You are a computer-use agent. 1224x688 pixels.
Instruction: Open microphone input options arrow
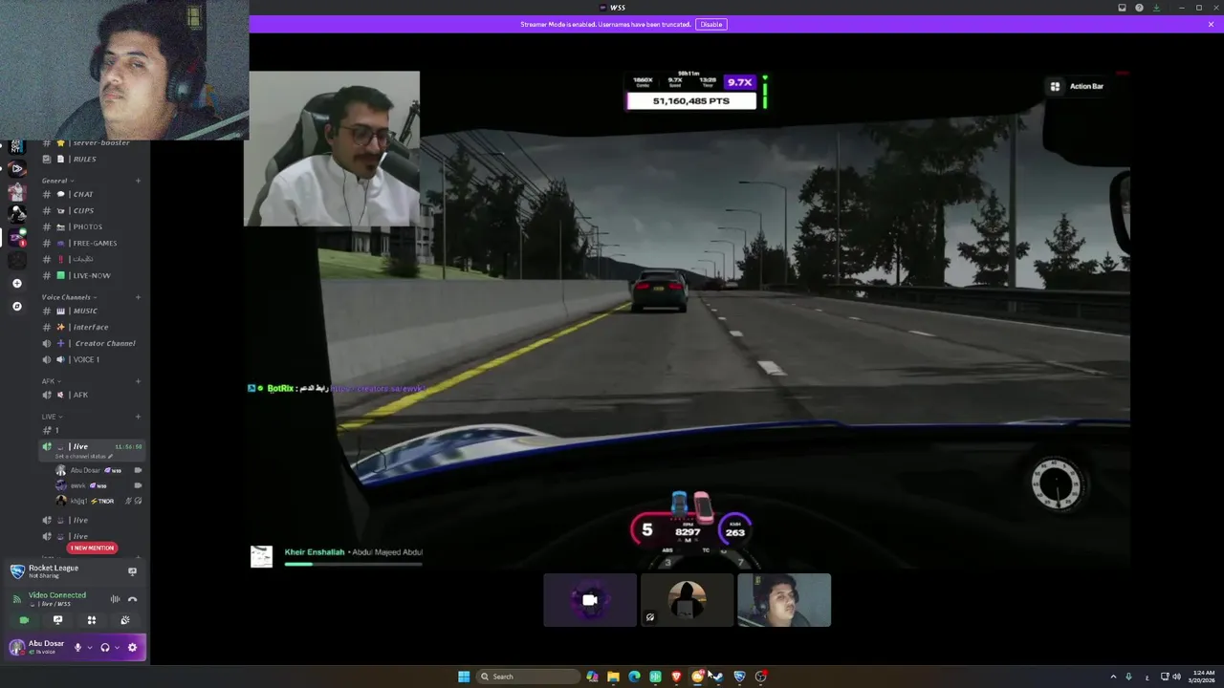coord(90,647)
